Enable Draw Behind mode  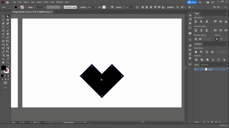(x=5, y=79)
